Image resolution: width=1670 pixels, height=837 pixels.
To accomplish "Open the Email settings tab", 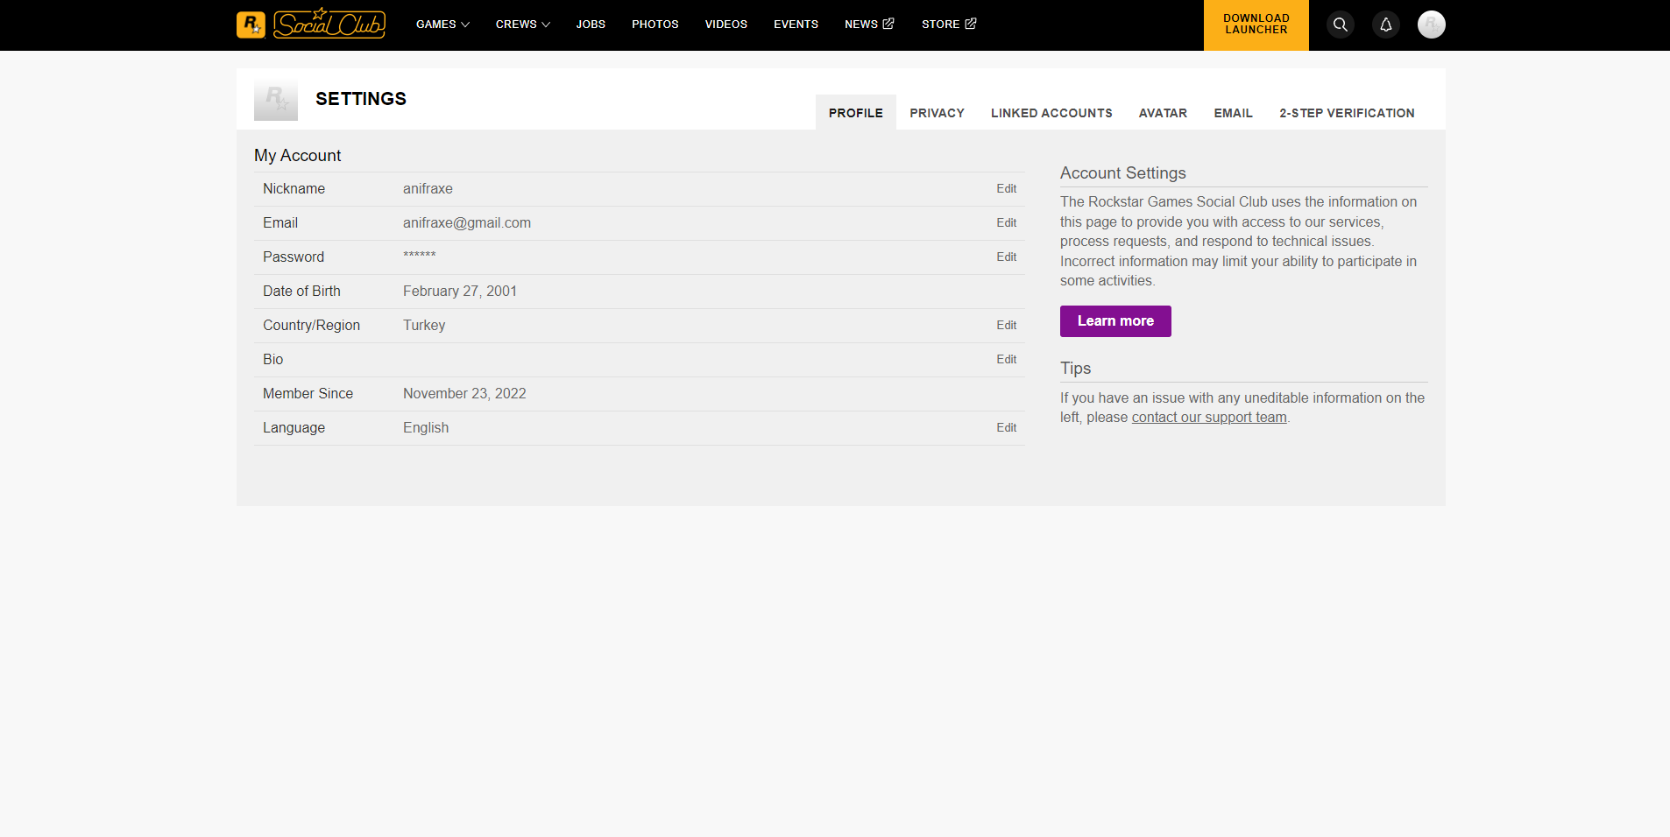I will click(x=1233, y=113).
